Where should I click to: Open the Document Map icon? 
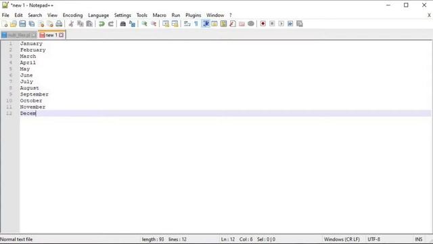coord(223,24)
